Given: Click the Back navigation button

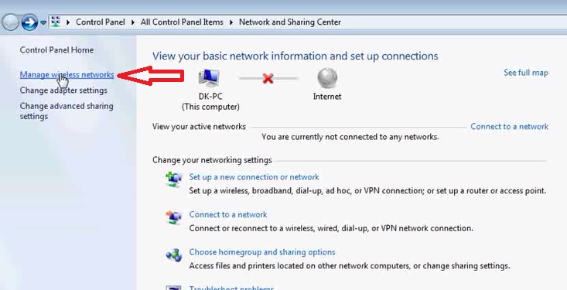Looking at the screenshot, I should point(10,22).
